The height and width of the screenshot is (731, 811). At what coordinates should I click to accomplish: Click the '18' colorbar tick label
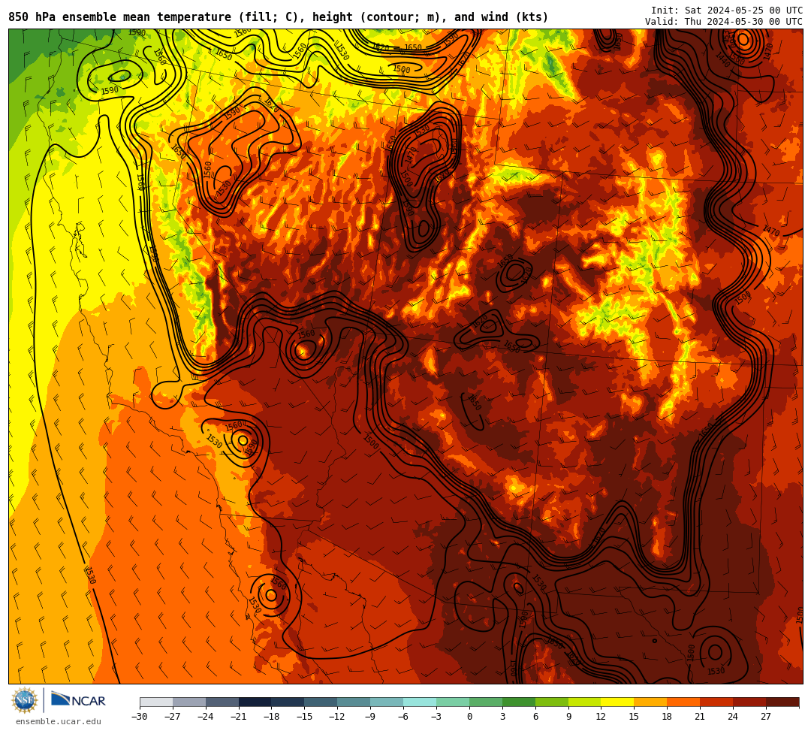[668, 717]
